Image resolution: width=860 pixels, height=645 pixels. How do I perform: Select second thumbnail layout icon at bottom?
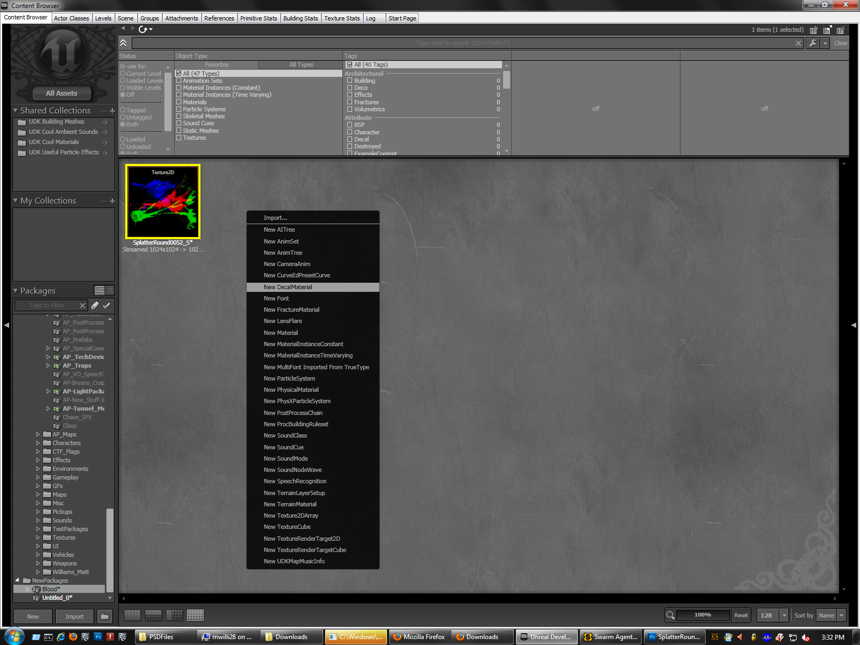[153, 615]
